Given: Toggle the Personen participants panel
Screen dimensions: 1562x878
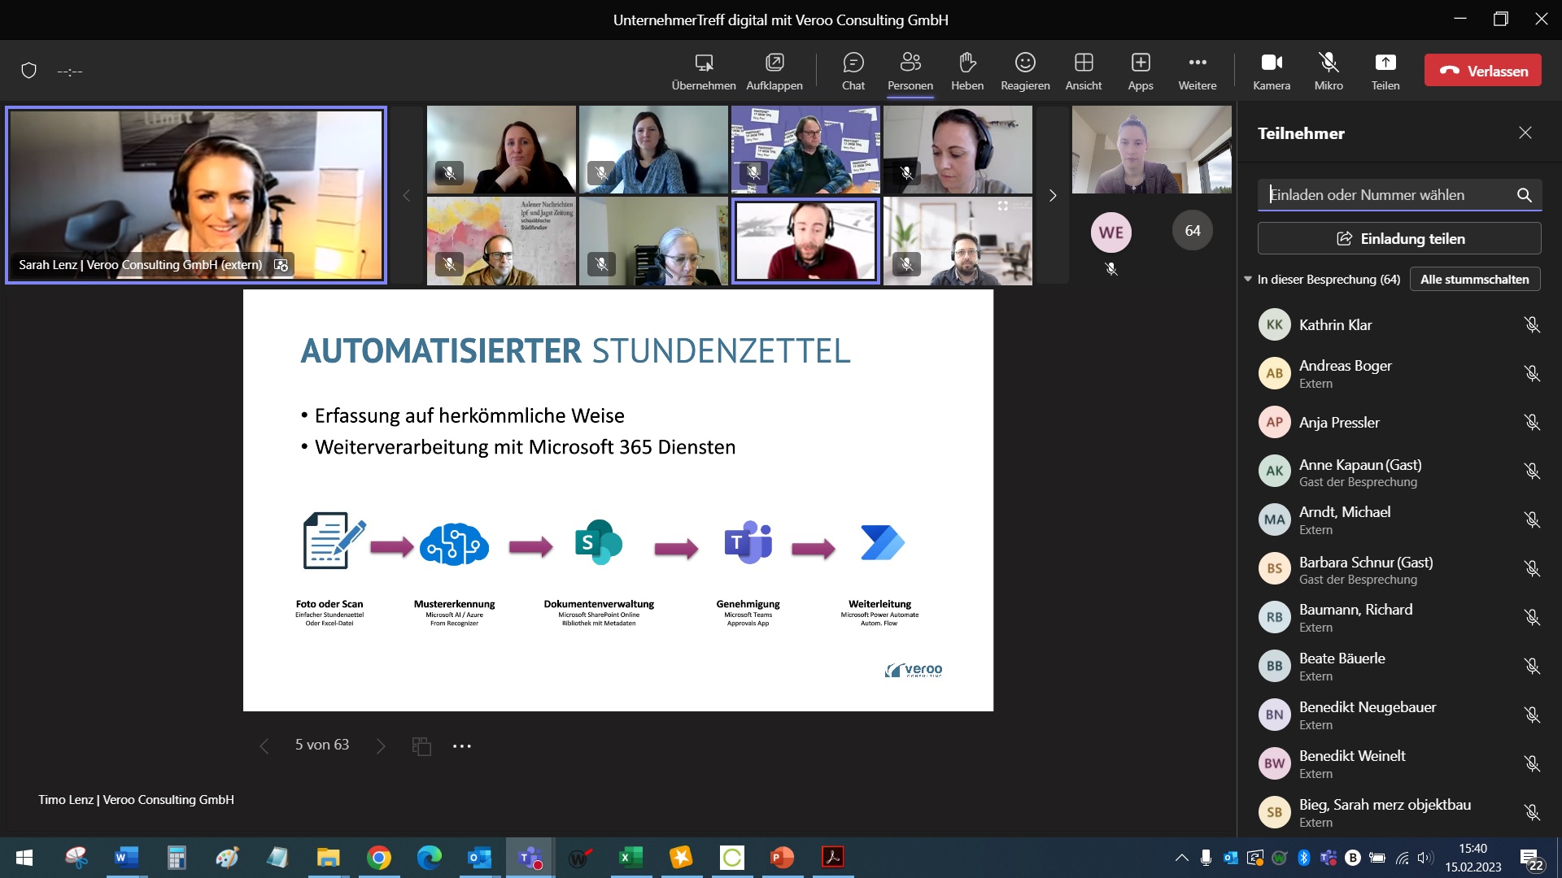Looking at the screenshot, I should click(910, 71).
